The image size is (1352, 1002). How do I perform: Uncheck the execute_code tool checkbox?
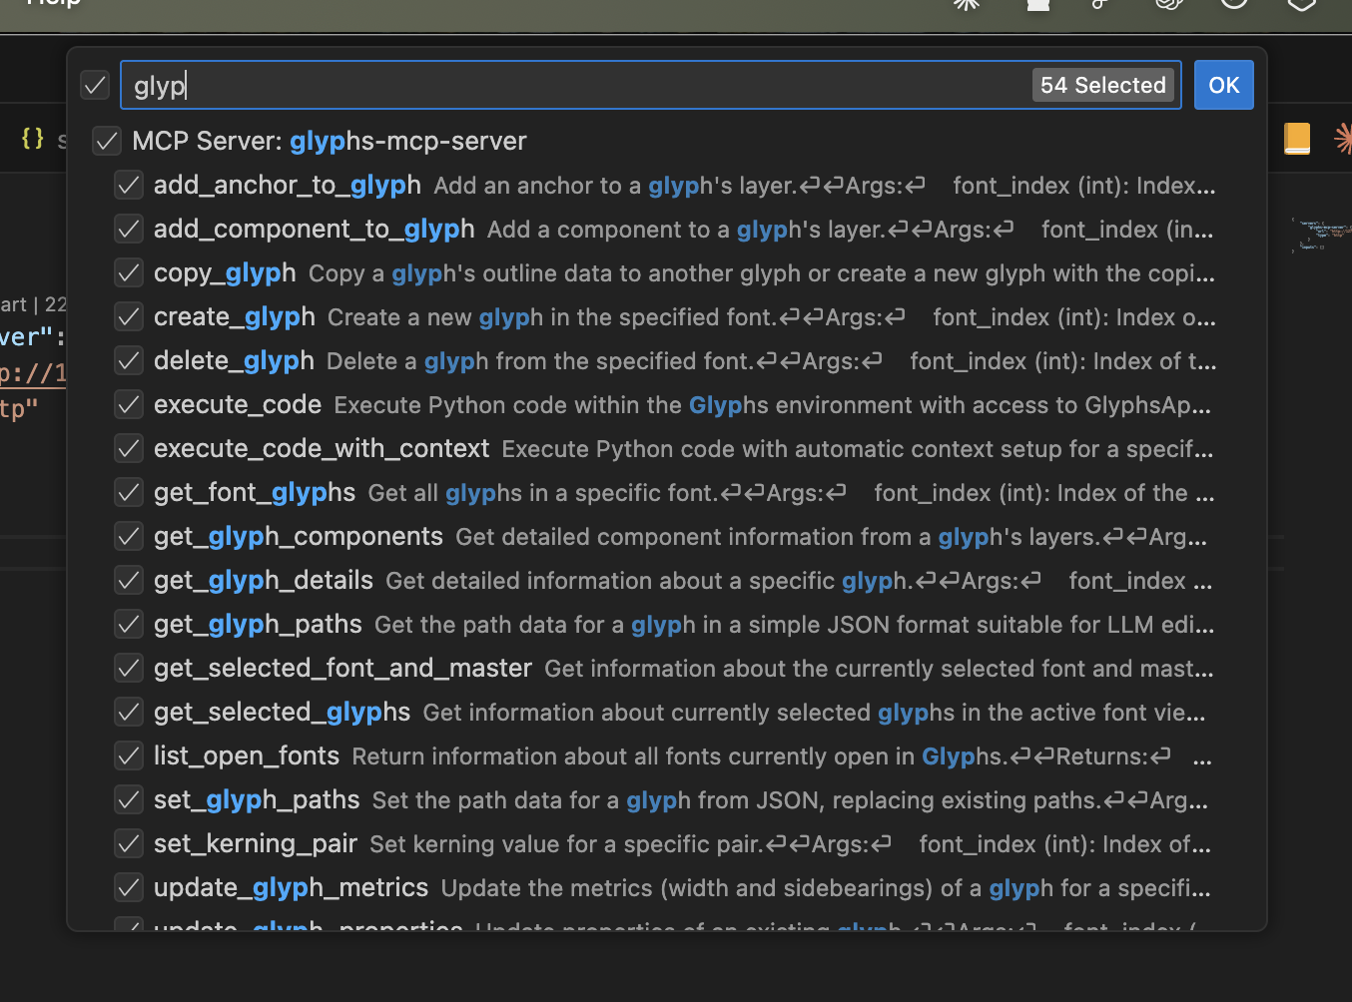click(x=129, y=405)
